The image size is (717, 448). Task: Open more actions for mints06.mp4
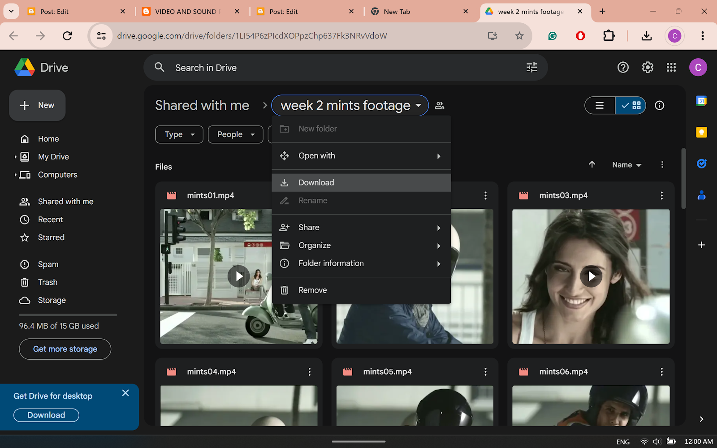(x=661, y=372)
